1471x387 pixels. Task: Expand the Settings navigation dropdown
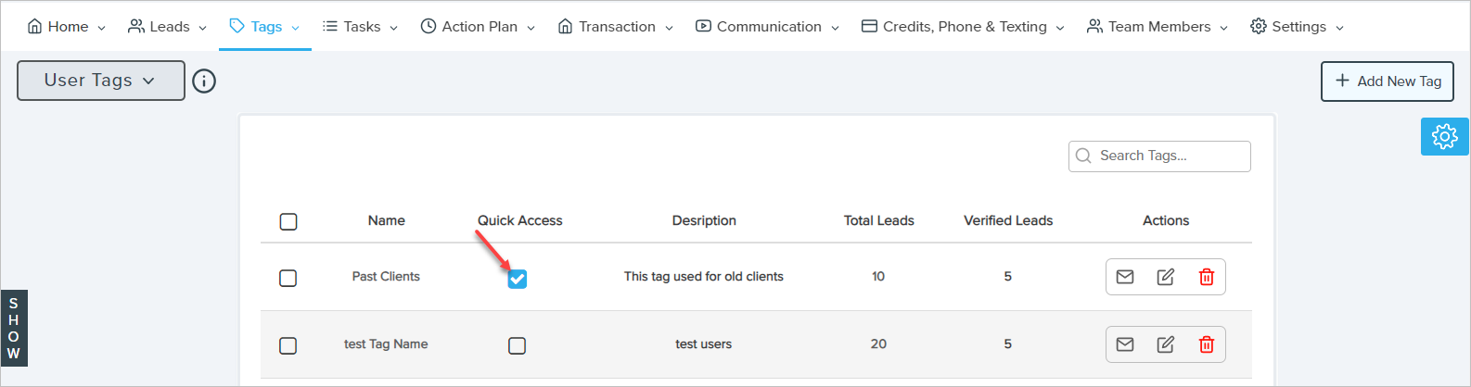tap(1297, 27)
